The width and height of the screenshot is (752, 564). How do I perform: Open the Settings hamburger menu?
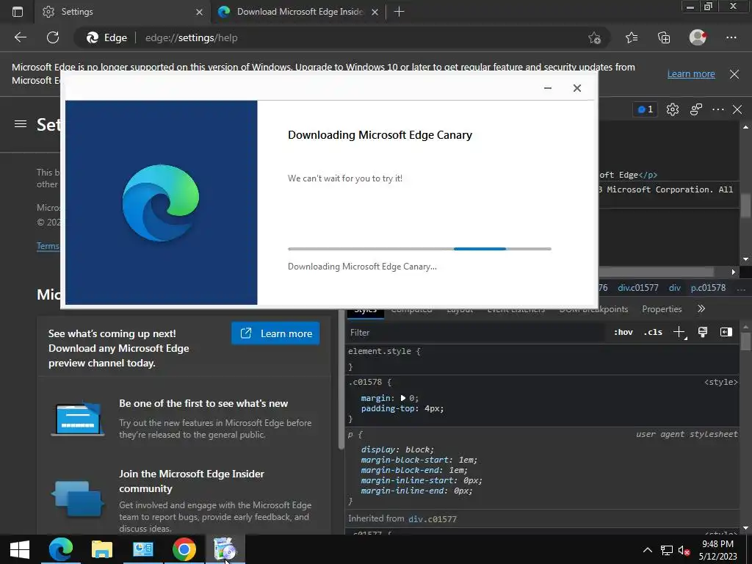(20, 124)
